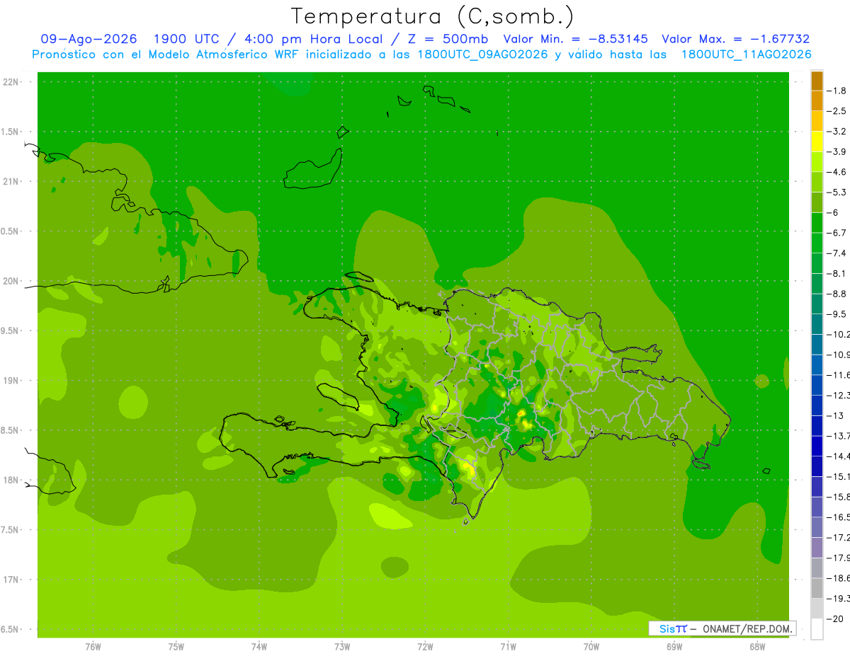Click the '73W' longitude axis label

coord(342,647)
